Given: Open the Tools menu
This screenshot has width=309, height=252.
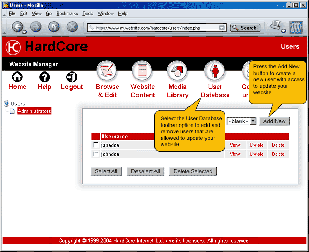Looking at the screenshot, I should 88,13.
